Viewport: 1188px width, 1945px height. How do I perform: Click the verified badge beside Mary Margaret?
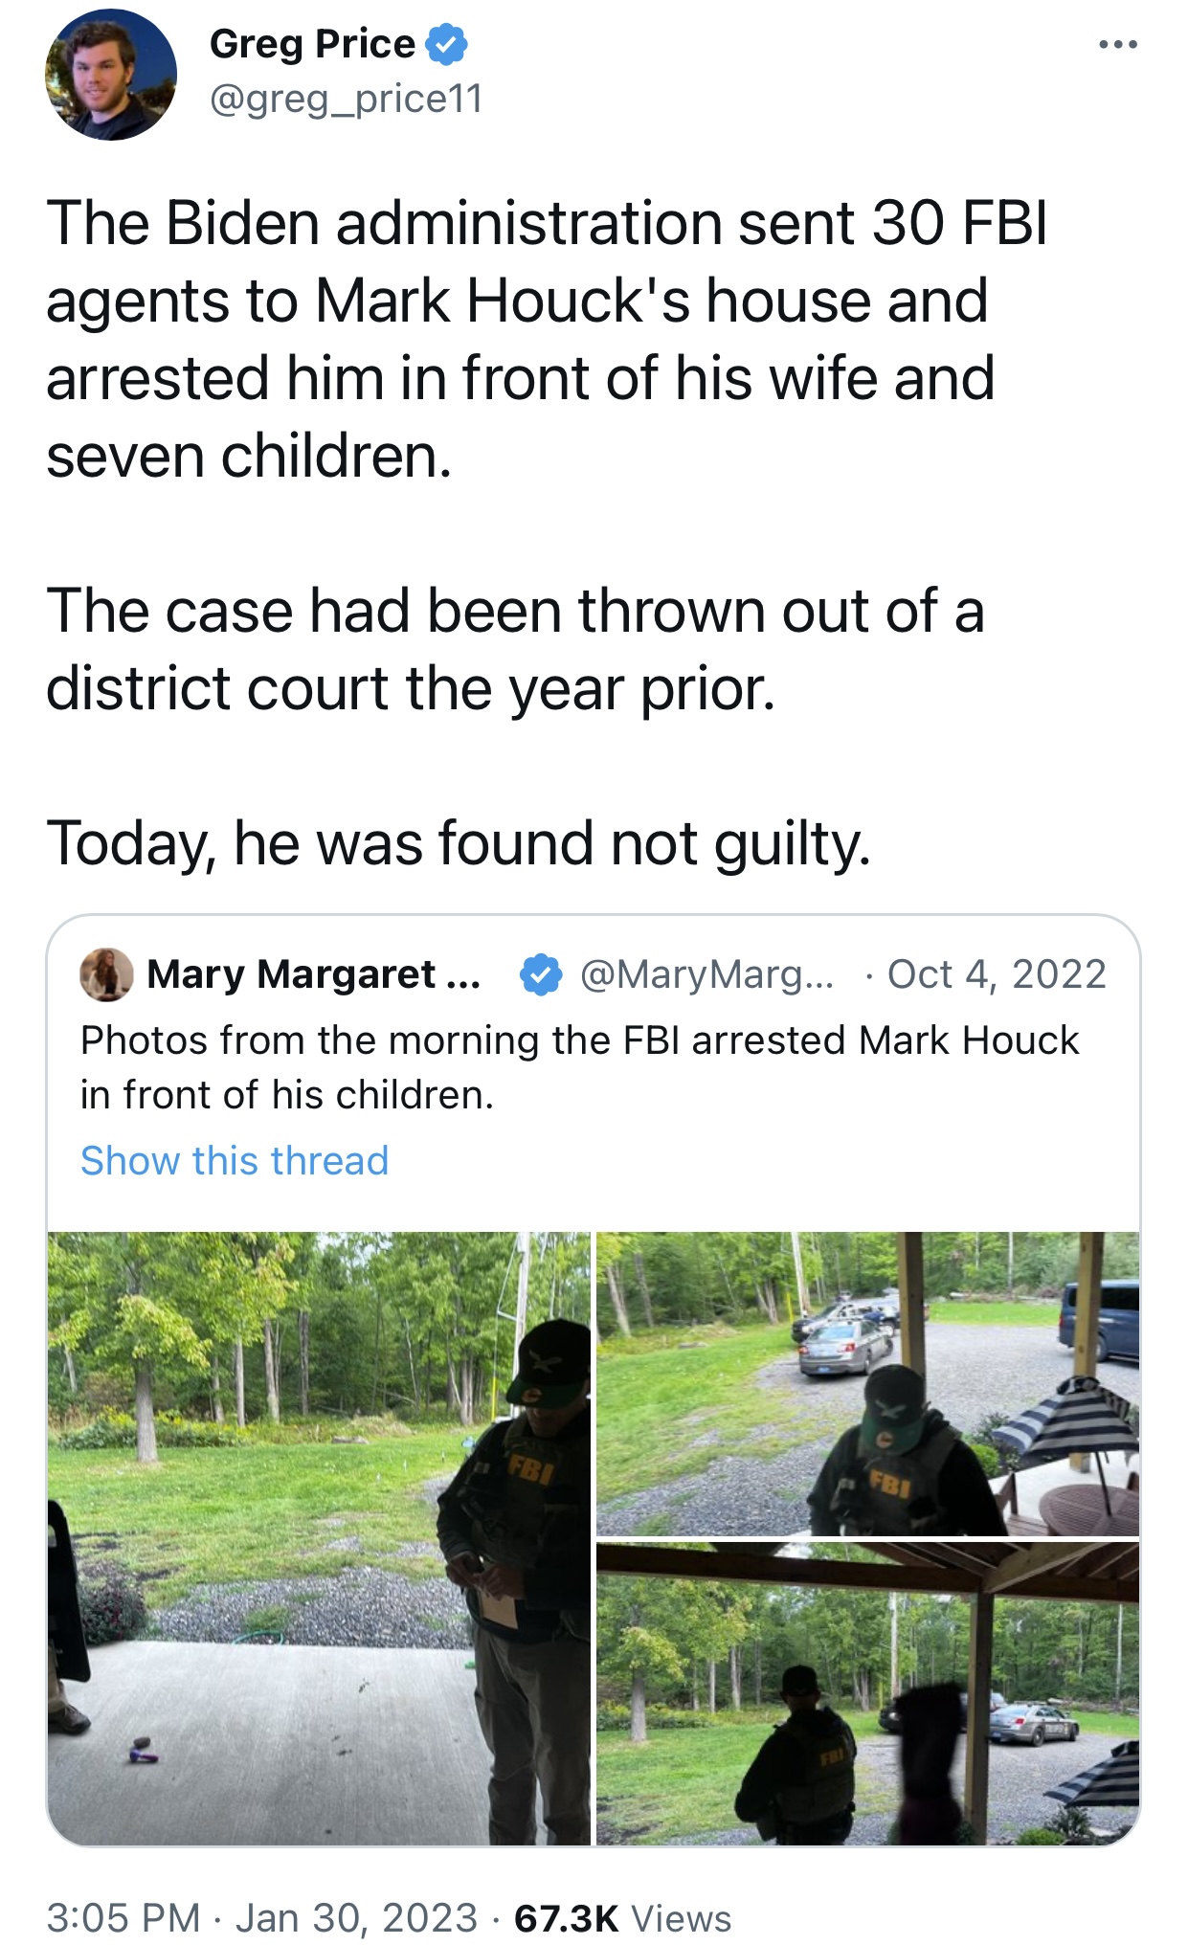tap(541, 974)
